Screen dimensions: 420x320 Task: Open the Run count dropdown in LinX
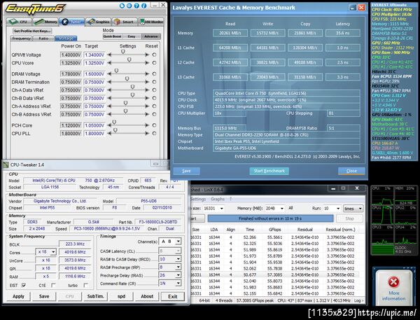coord(338,209)
